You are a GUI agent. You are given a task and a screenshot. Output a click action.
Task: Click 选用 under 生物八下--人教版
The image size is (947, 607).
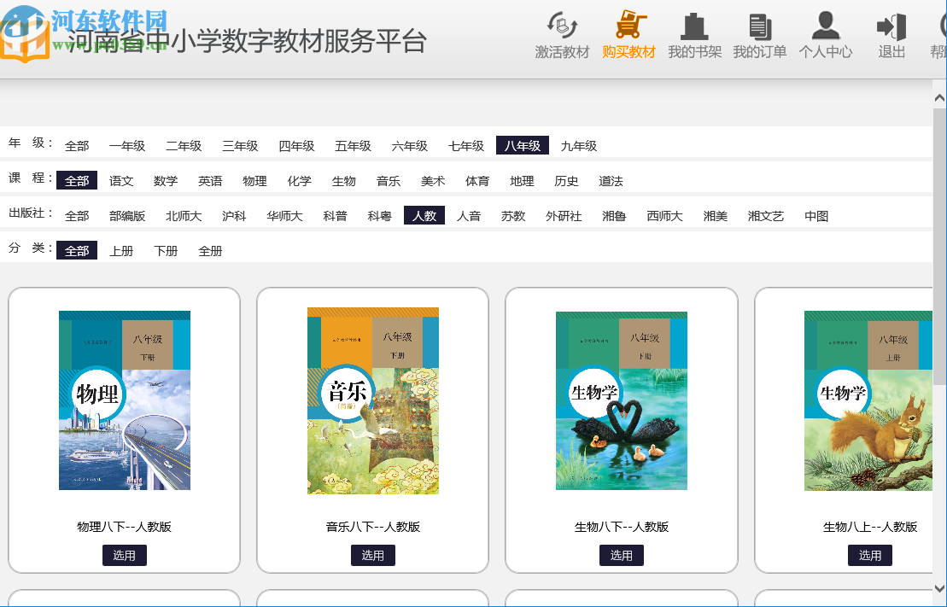click(622, 555)
